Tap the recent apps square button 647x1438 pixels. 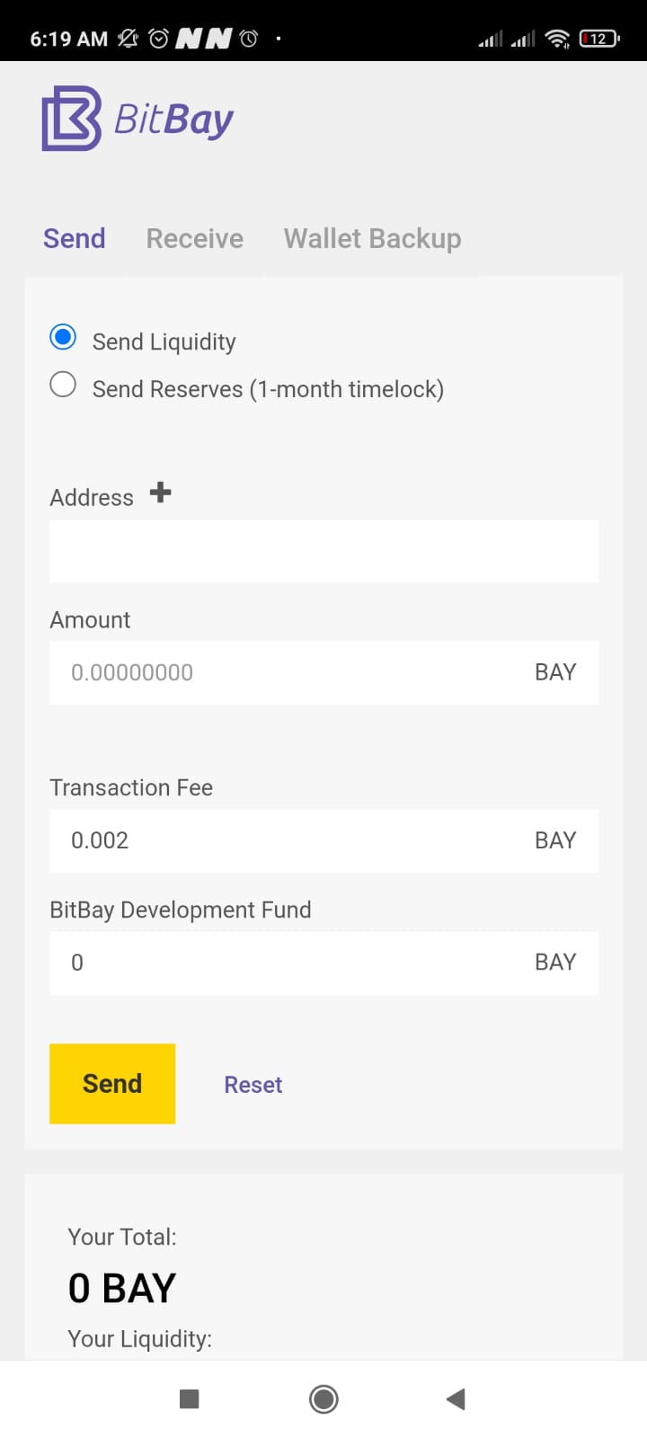click(189, 1398)
